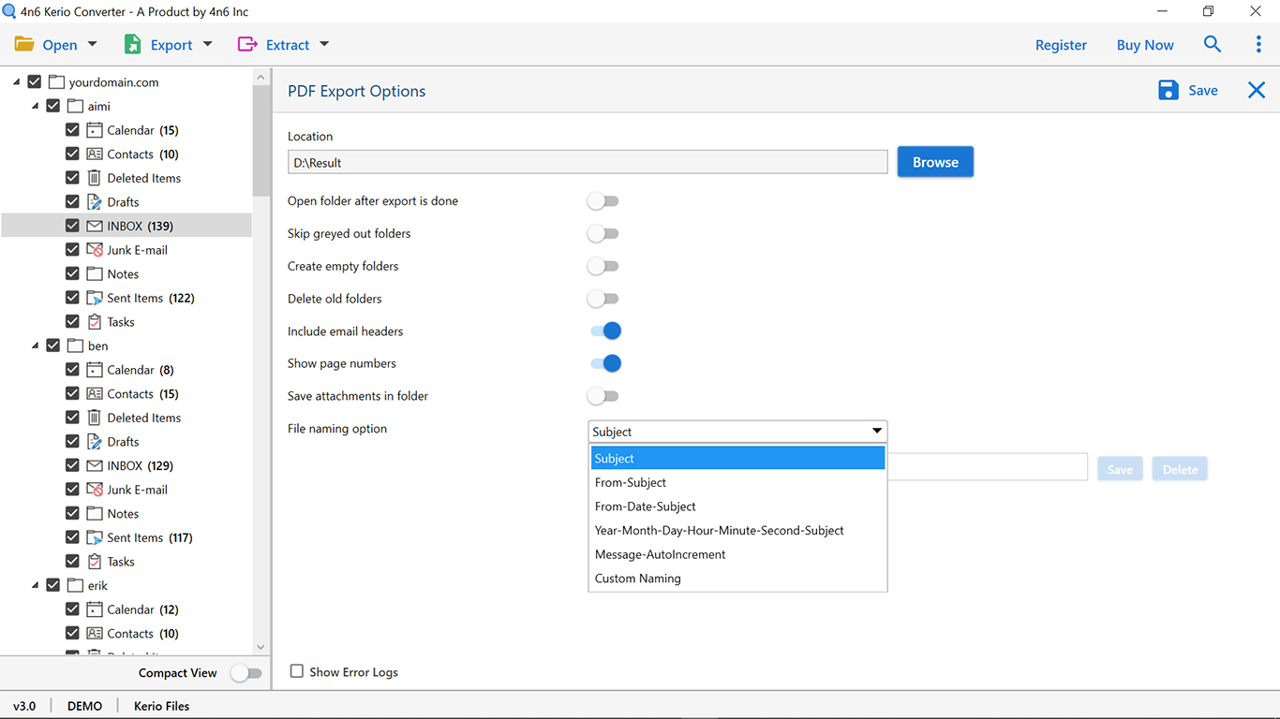This screenshot has width=1280, height=719.
Task: Collapse the yourdomain.com root node
Action: point(17,82)
